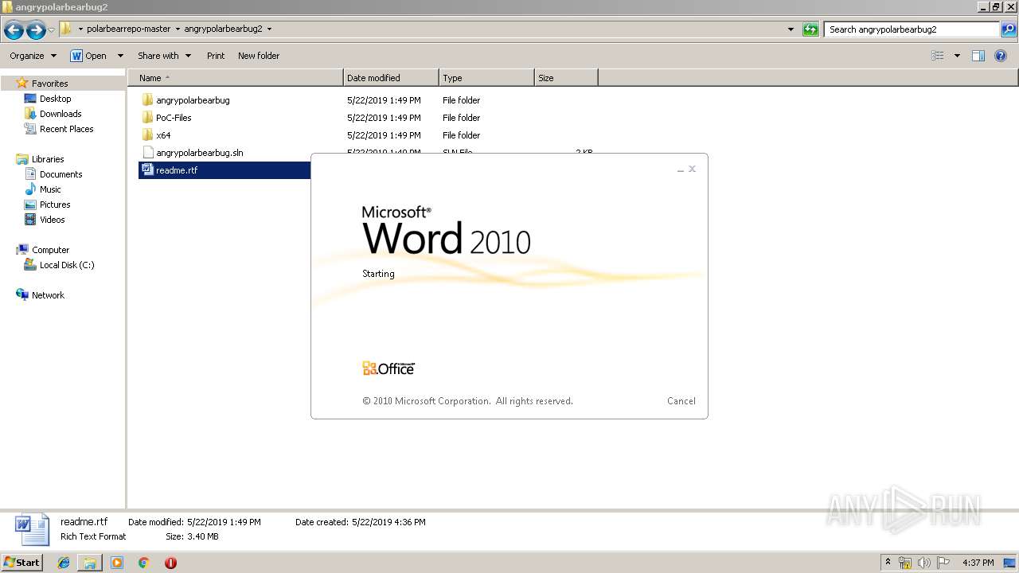Close the Word splash screen
This screenshot has width=1019, height=573.
[x=692, y=169]
